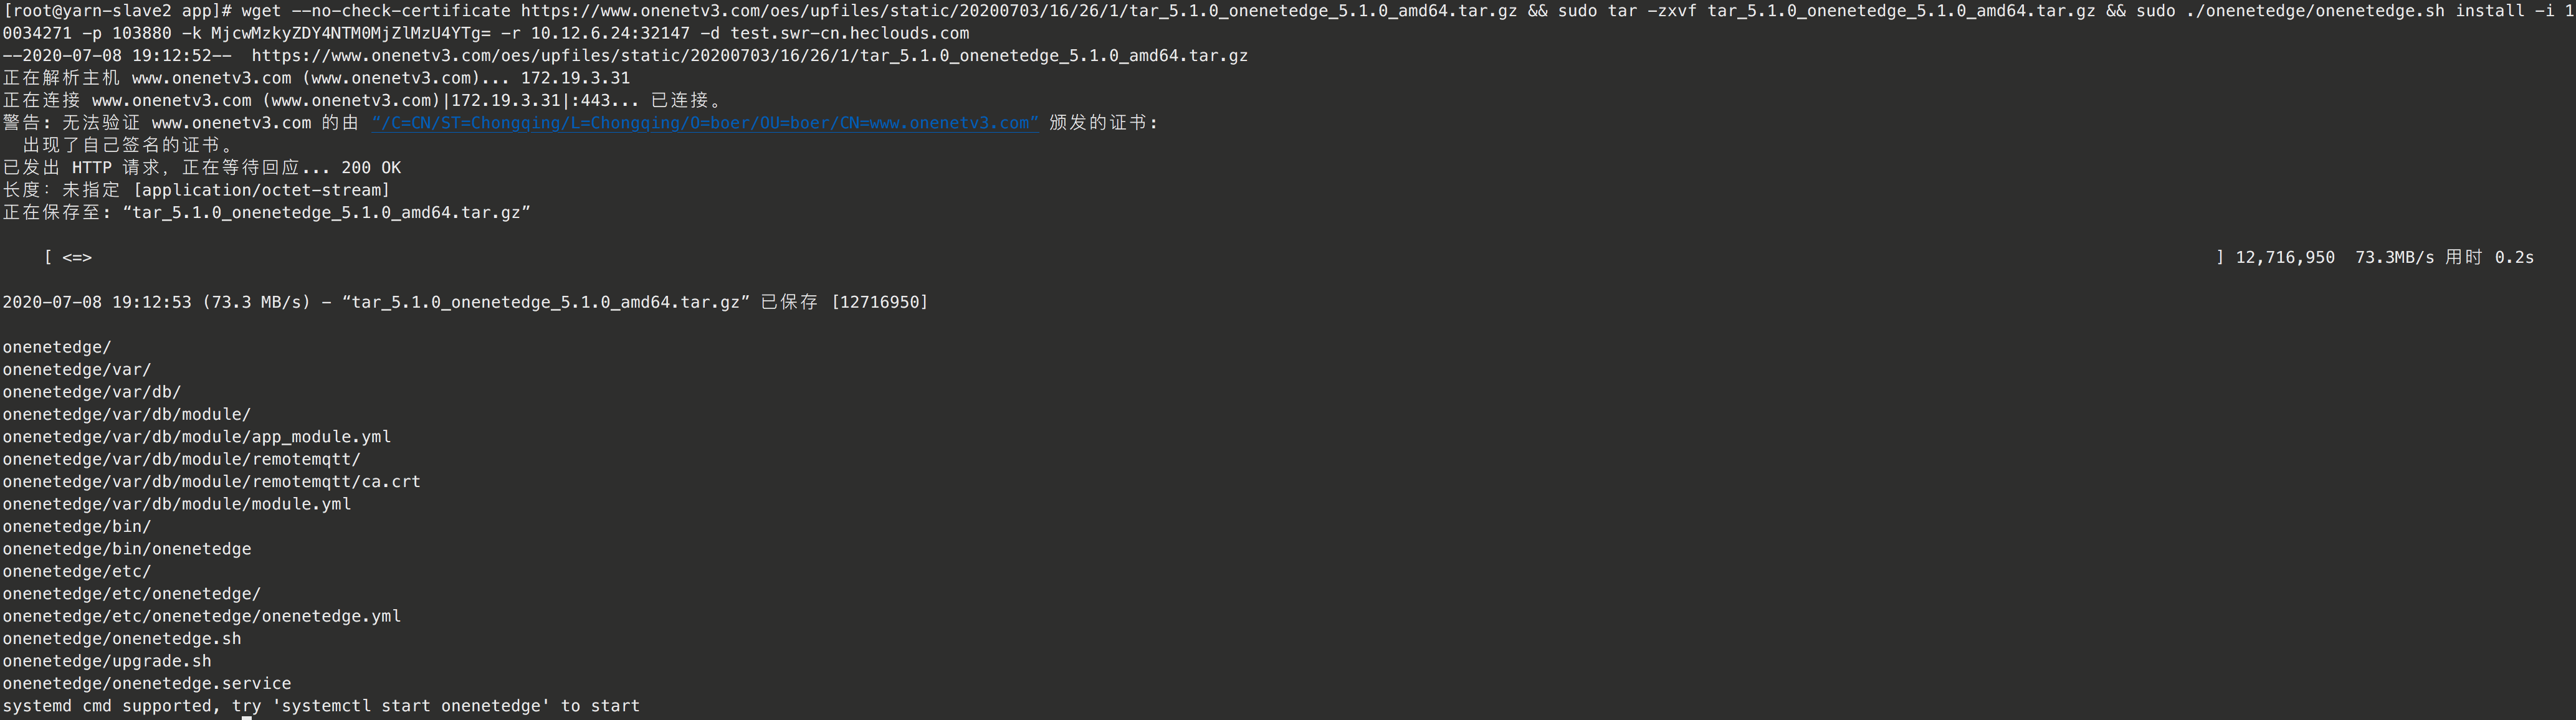2576x720 pixels.
Task: Open the underlined certificate issuer link
Action: point(704,123)
